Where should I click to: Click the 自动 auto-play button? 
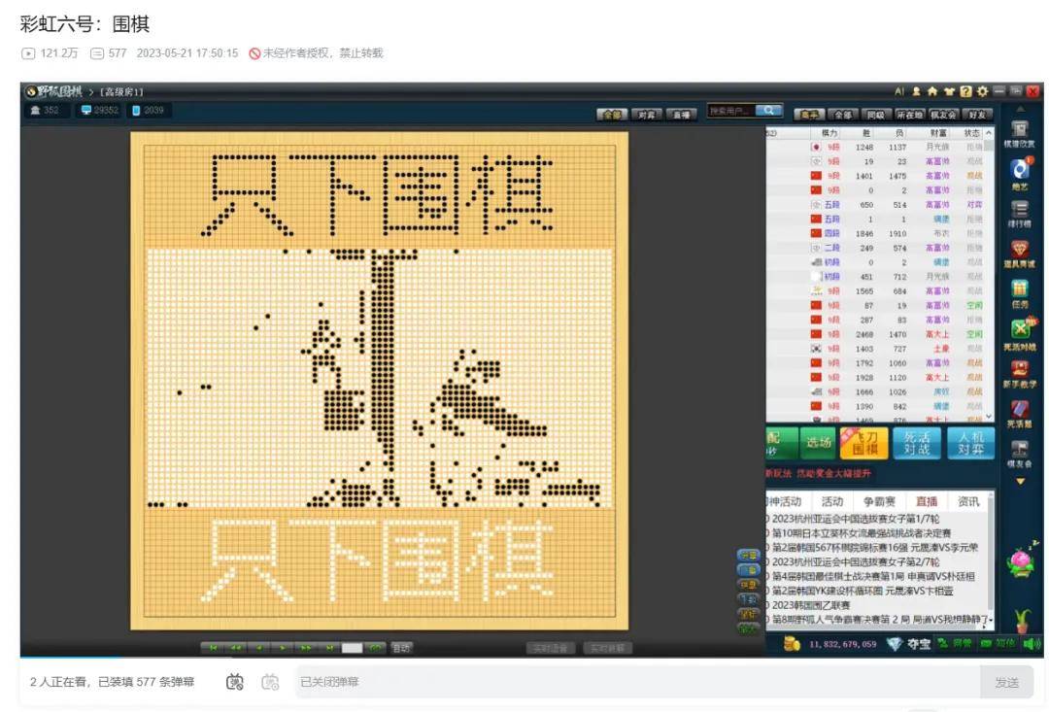pos(401,648)
